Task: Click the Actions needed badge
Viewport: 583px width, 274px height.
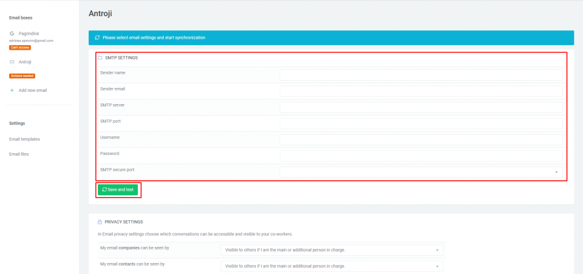Action: pyautogui.click(x=22, y=76)
